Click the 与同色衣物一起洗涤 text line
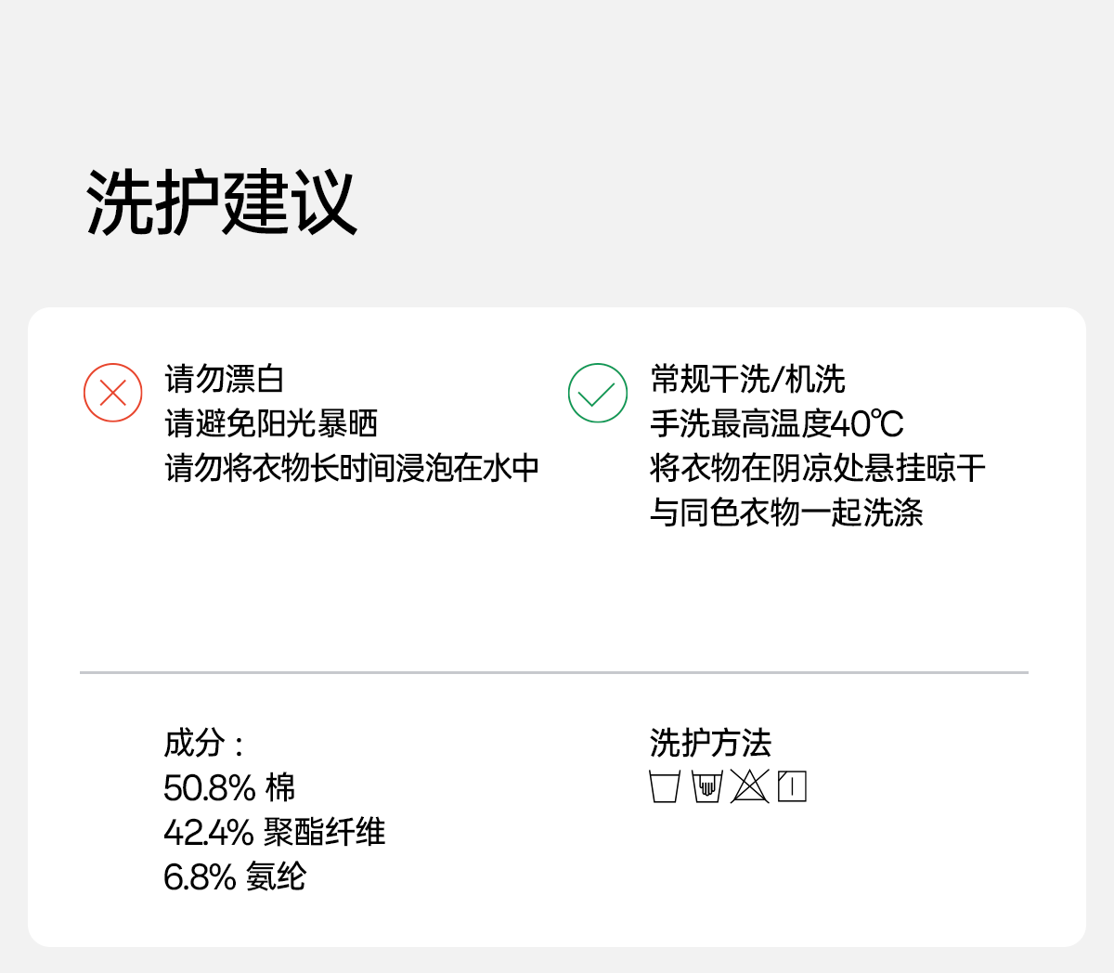The image size is (1114, 973). (786, 512)
